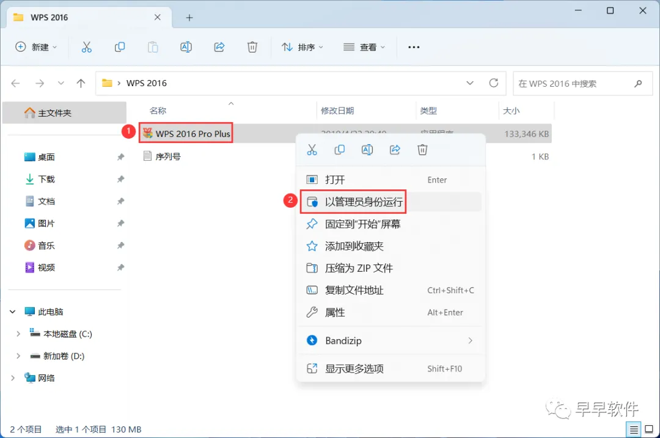Choose 添加到收藏夹 menu item

[391, 246]
